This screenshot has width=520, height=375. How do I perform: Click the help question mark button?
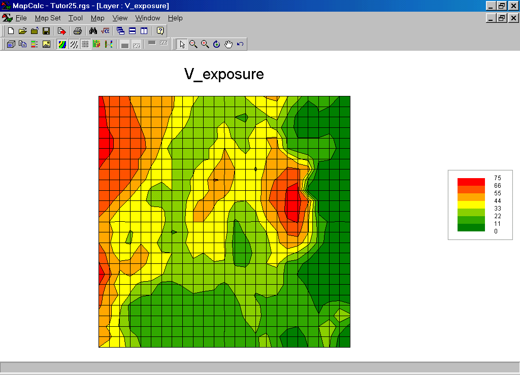pyautogui.click(x=160, y=31)
